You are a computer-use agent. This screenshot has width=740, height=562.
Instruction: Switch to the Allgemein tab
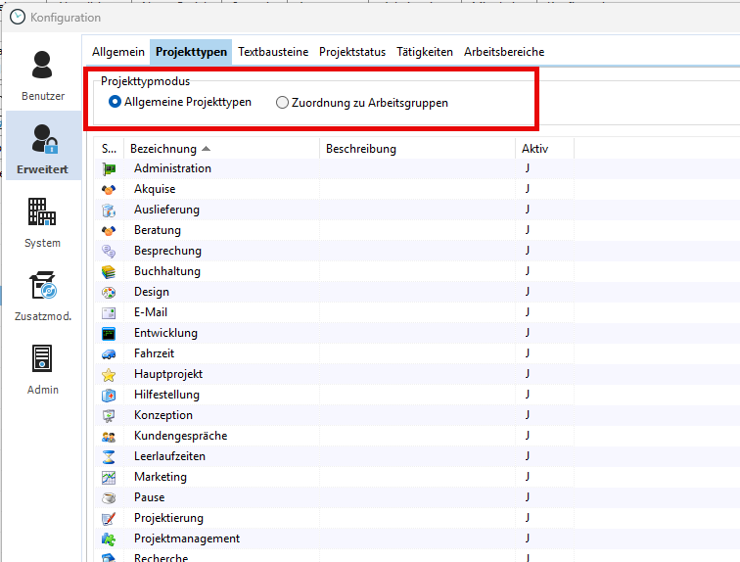118,52
